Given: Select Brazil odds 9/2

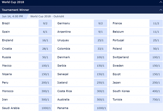Looking at the screenshot, I should pyautogui.click(x=45, y=23).
